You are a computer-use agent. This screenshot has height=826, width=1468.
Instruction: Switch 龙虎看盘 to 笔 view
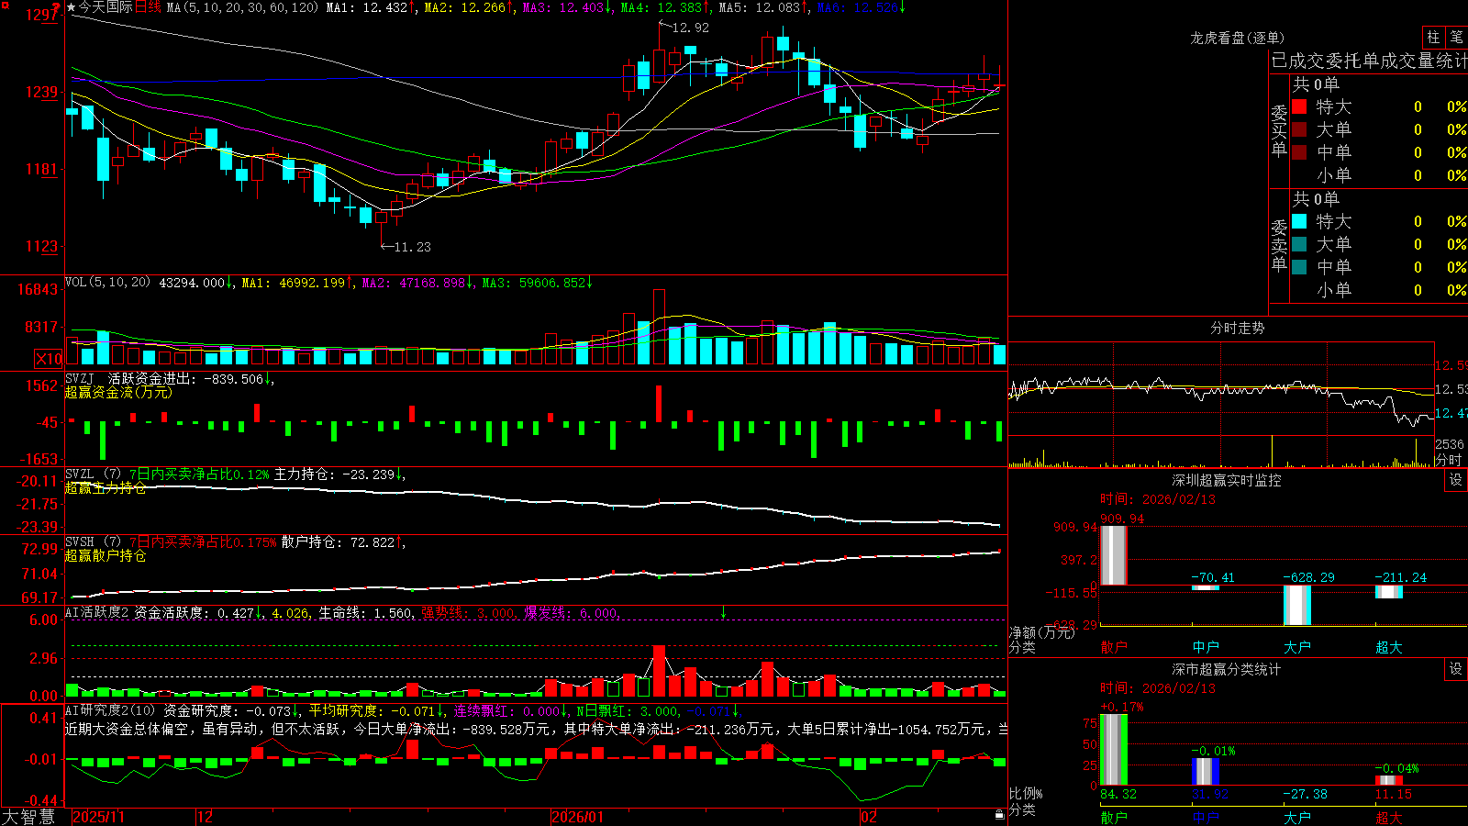click(1456, 37)
